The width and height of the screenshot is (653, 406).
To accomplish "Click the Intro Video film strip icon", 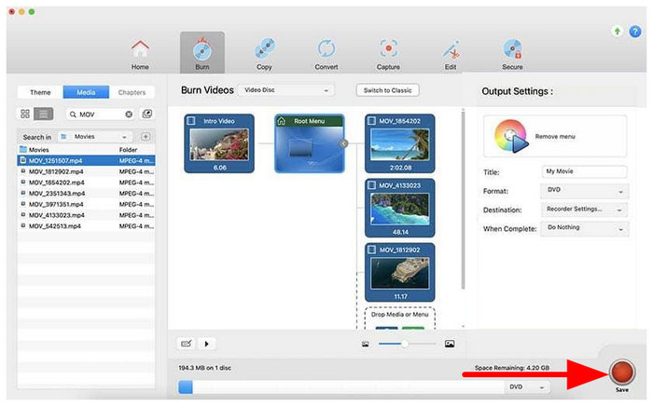I will pos(191,121).
